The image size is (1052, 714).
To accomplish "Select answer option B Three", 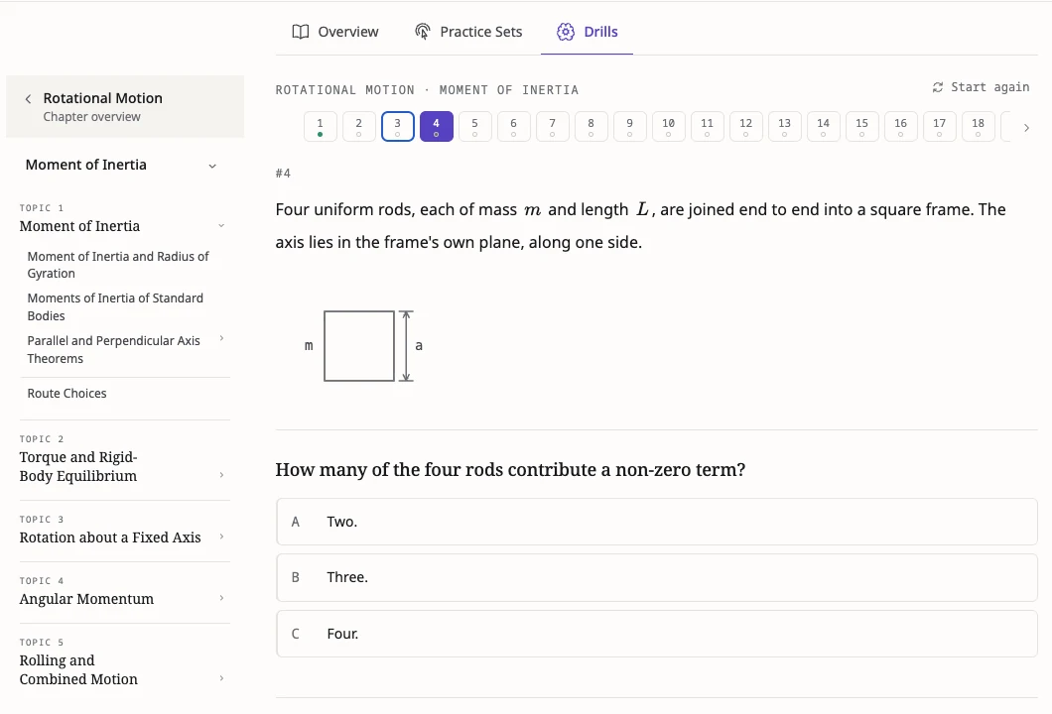I will (x=657, y=577).
